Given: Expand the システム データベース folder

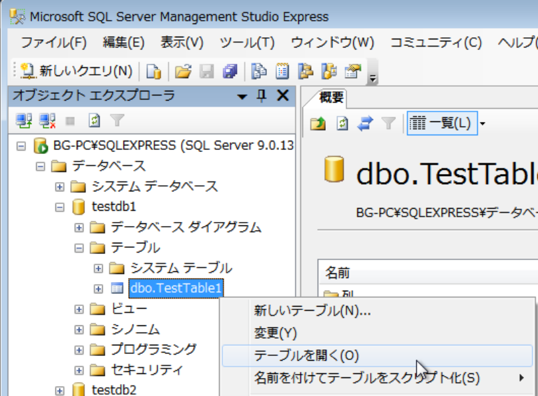Looking at the screenshot, I should click(x=59, y=187).
